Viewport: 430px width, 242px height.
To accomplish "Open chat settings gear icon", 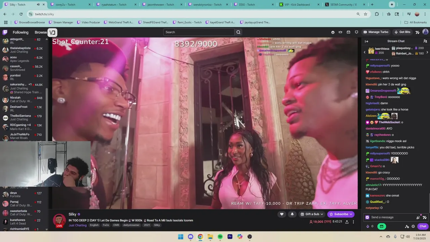I will coord(413,226).
